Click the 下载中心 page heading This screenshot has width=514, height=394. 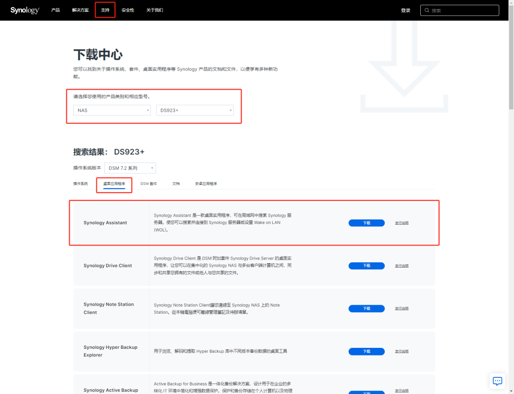tap(98, 55)
